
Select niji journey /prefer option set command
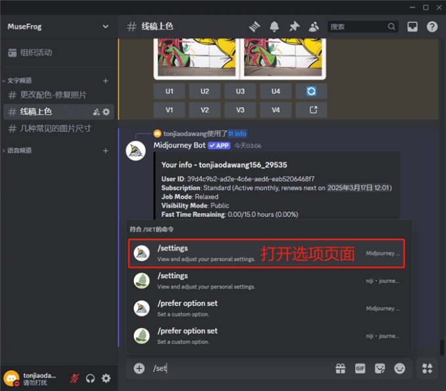click(x=266, y=336)
